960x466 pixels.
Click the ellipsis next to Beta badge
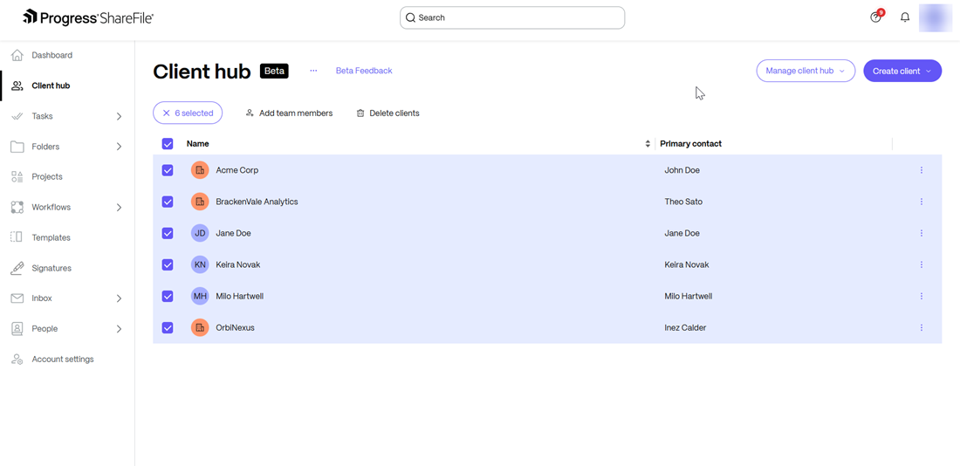coord(313,71)
